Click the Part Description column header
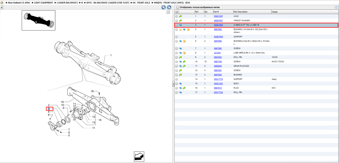The width and height of the screenshot is (339, 163). 252,12
